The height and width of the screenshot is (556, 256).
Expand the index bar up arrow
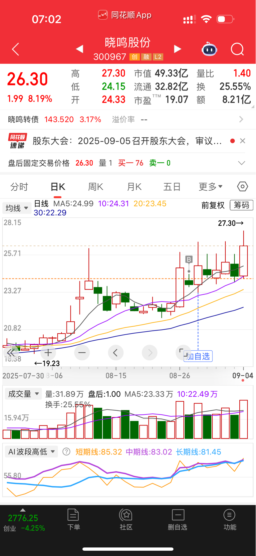click(23, 510)
